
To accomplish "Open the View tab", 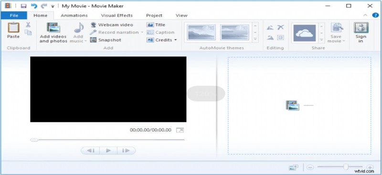I will tap(181, 15).
